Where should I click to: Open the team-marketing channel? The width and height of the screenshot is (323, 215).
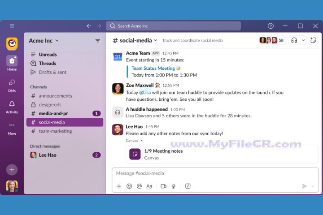pos(65,131)
